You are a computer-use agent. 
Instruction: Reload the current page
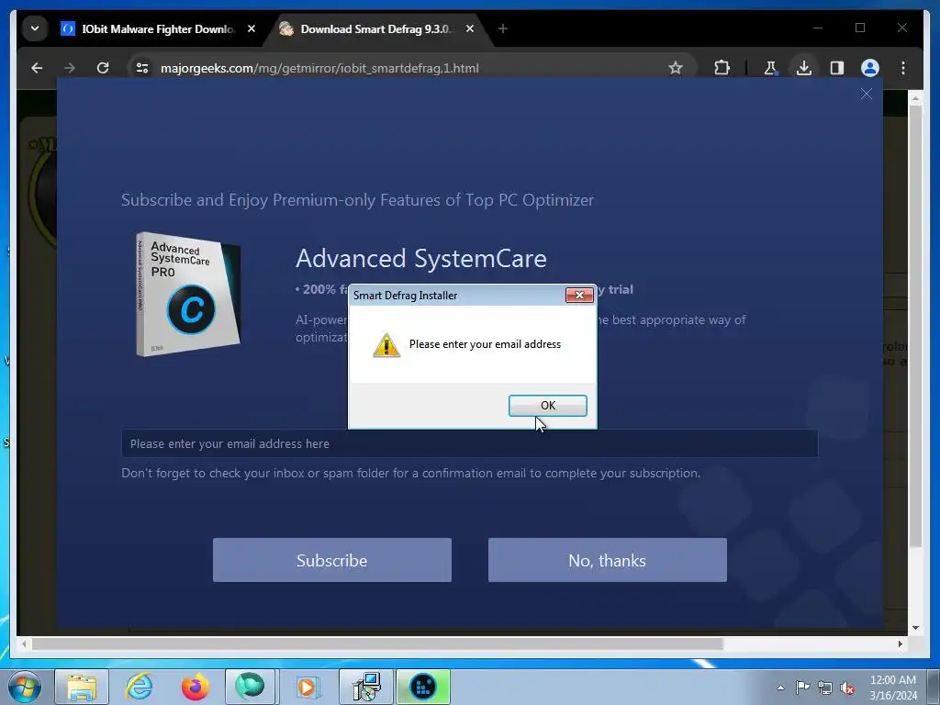(x=103, y=68)
